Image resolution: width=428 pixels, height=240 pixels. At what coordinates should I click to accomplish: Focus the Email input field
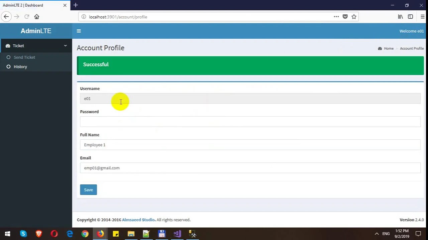(x=250, y=168)
